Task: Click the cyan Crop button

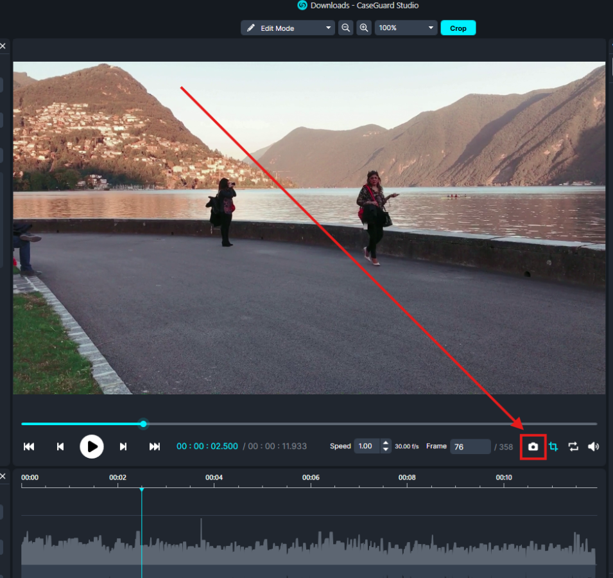Action: [x=458, y=28]
